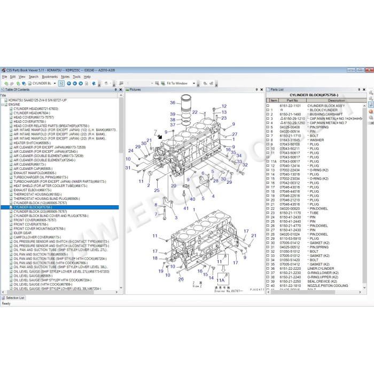Open the Search menu

pyautogui.click(x=33, y=77)
